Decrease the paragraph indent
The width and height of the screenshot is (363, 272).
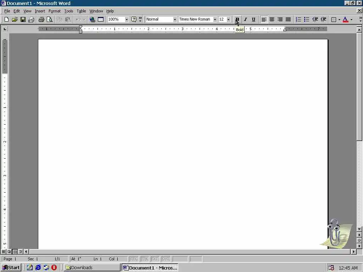pyautogui.click(x=315, y=19)
